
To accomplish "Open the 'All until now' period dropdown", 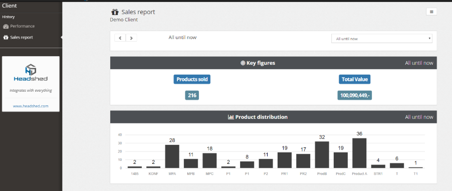I will (x=382, y=39).
